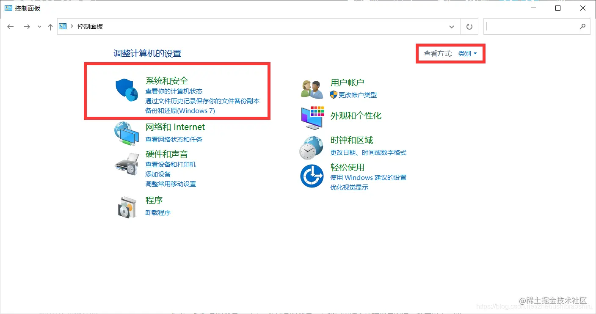This screenshot has height=314, width=596.
Task: Click the Appearance and Personalization monitor icon
Action: point(312,117)
